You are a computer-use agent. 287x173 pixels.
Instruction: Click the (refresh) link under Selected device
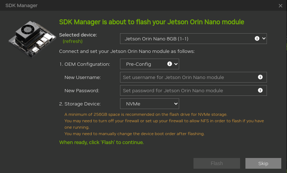point(72,41)
